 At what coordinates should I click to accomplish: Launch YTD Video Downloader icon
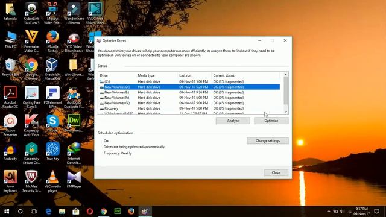click(74, 42)
